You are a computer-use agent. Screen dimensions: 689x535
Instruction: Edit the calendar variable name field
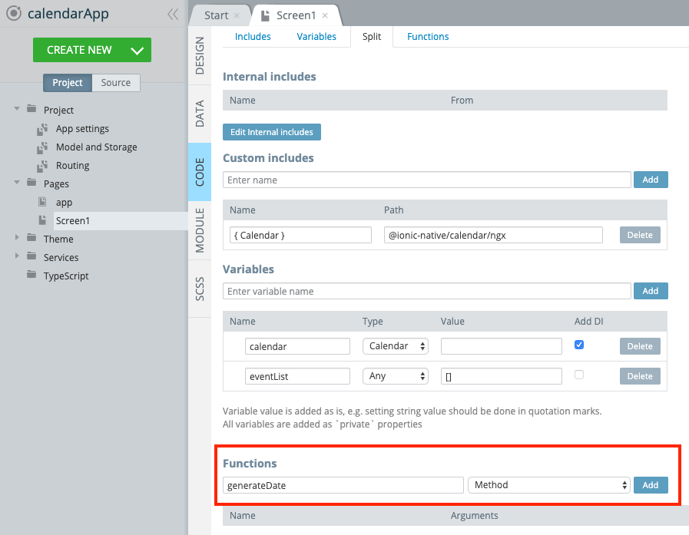tap(297, 346)
